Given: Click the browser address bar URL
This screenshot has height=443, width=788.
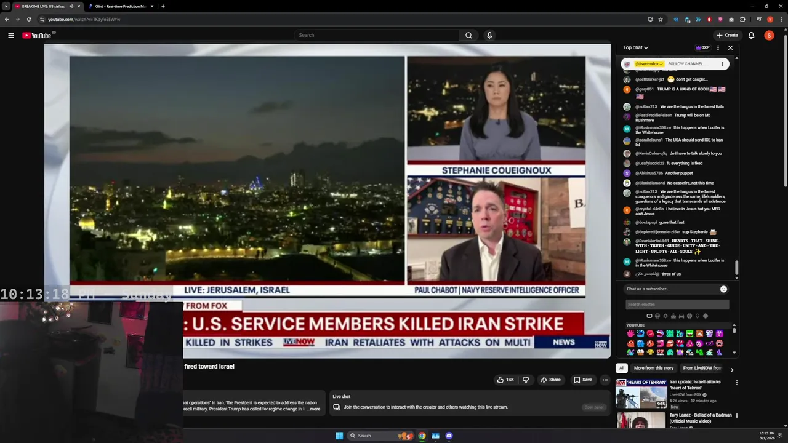Looking at the screenshot, I should pyautogui.click(x=84, y=19).
